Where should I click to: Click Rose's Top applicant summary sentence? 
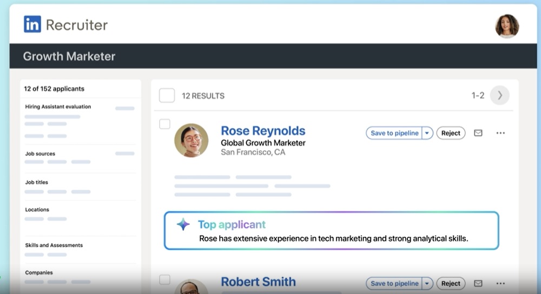coord(334,238)
